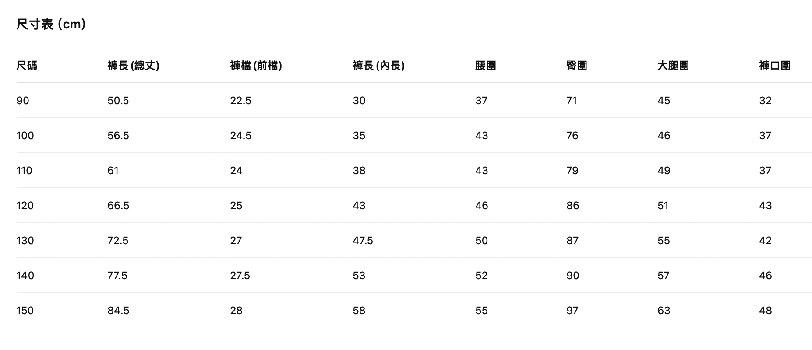812x350 pixels.
Task: Select the 褲長 (總丈) column header
Action: pyautogui.click(x=133, y=66)
